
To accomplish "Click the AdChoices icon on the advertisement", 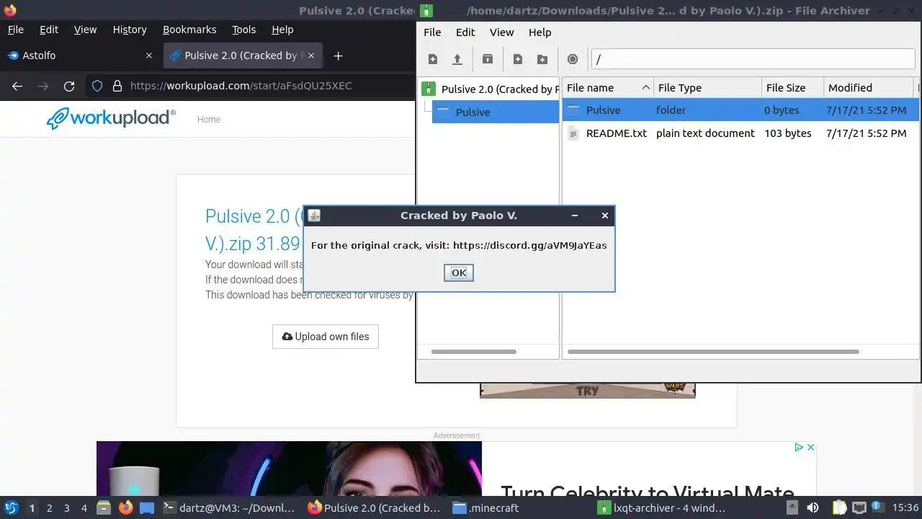I will pos(799,447).
